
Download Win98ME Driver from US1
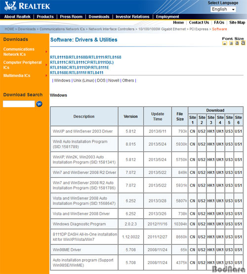click(x=238, y=250)
